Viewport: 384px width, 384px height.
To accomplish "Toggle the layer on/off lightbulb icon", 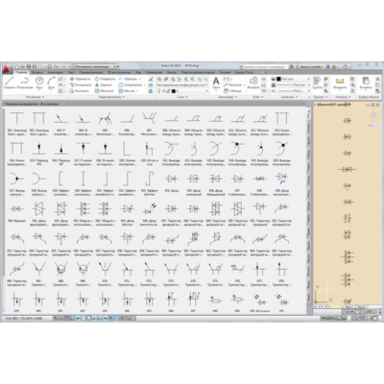I will pyautogui.click(x=158, y=91).
